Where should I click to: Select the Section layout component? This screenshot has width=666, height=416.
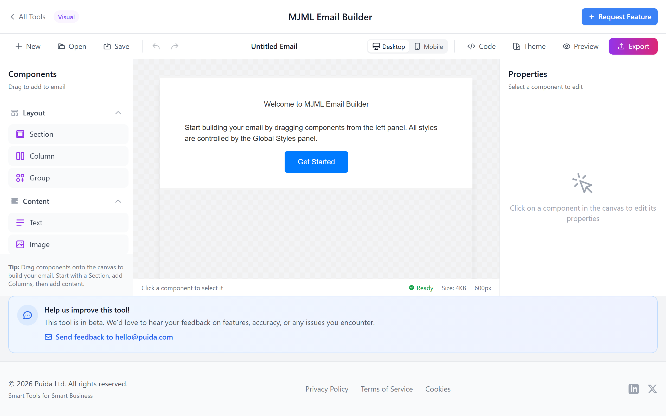click(x=68, y=134)
